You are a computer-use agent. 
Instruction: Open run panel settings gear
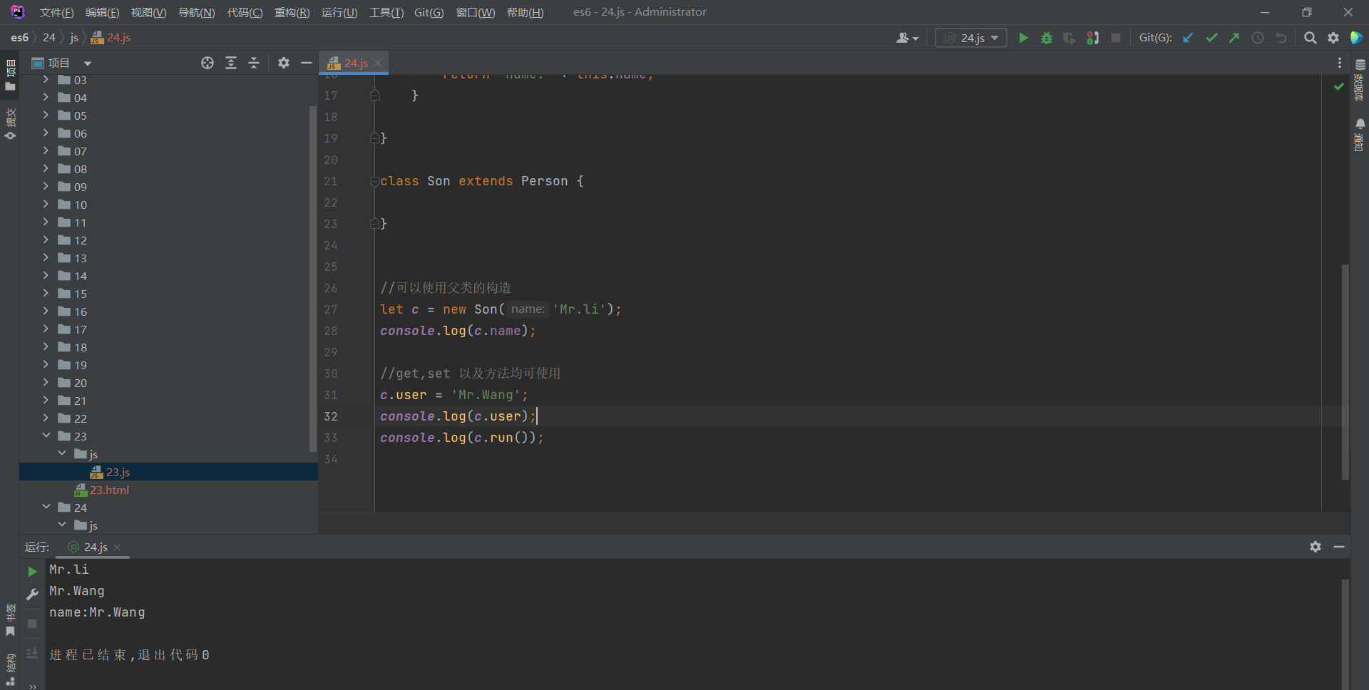tap(1316, 547)
